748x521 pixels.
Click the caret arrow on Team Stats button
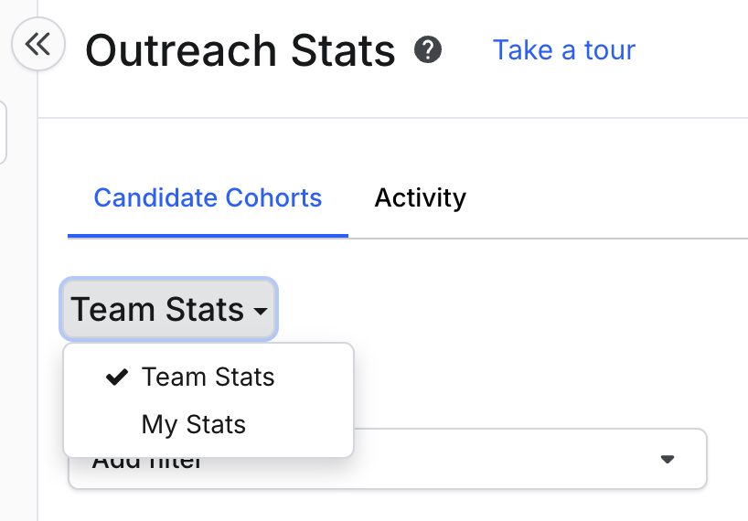click(x=261, y=312)
